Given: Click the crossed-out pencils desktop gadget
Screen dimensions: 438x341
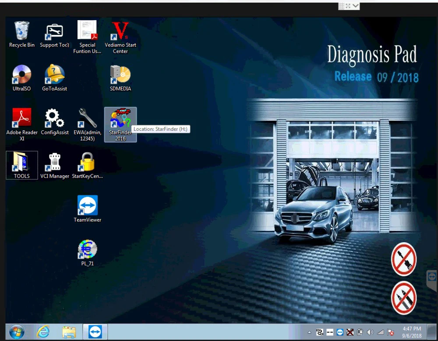Looking at the screenshot, I should click(x=404, y=298).
